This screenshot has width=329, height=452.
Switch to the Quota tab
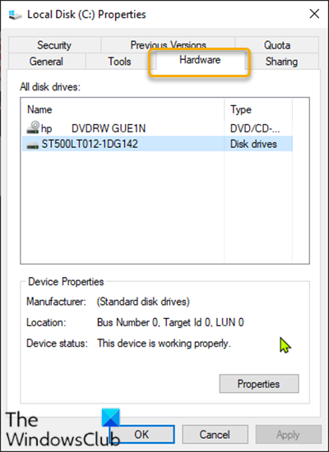[277, 45]
